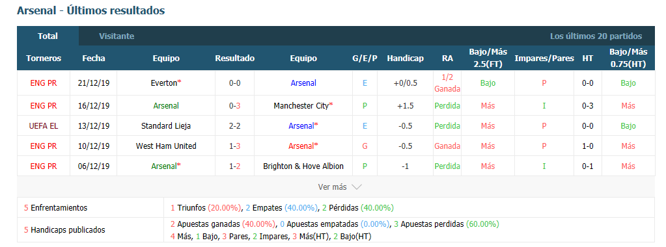666x247 pixels.
Task: Open West Ham United team link
Action: pyautogui.click(x=166, y=146)
